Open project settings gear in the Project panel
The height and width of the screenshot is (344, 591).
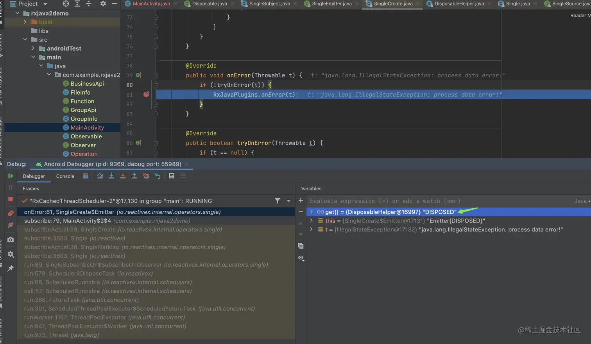pyautogui.click(x=103, y=4)
